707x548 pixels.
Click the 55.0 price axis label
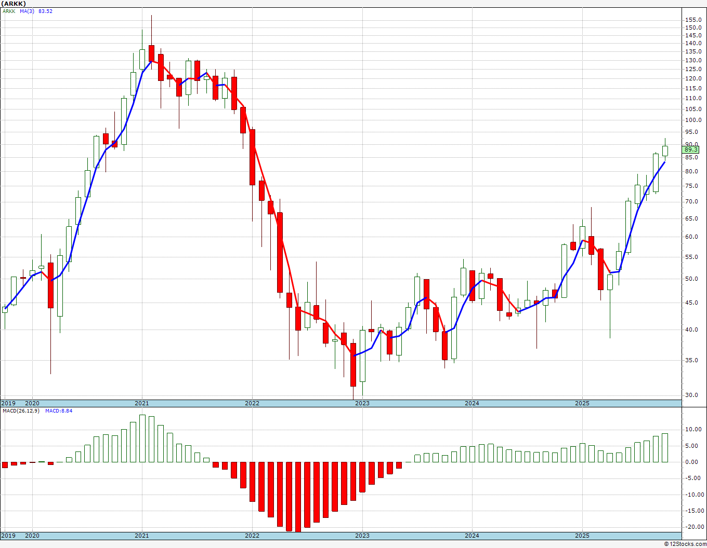692,257
